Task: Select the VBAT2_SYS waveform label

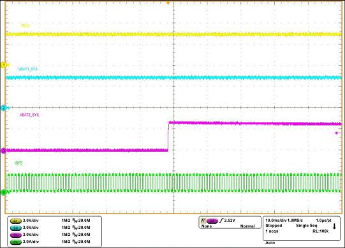Action: 29,115
